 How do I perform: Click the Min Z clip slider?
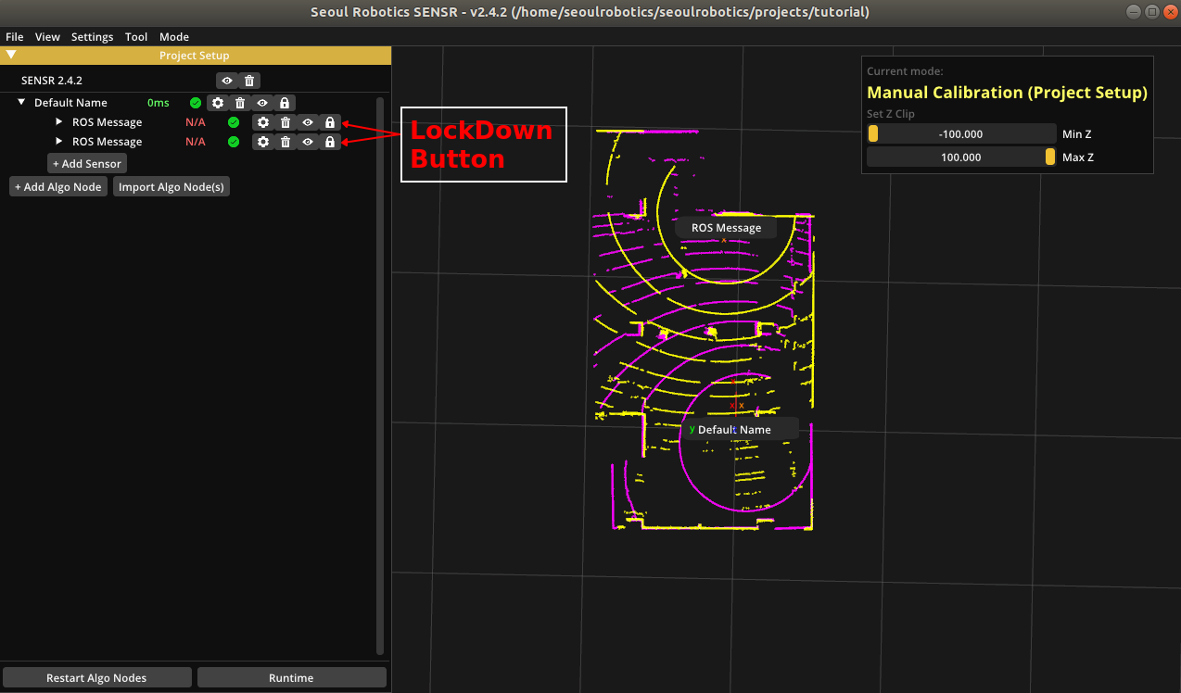pos(961,133)
